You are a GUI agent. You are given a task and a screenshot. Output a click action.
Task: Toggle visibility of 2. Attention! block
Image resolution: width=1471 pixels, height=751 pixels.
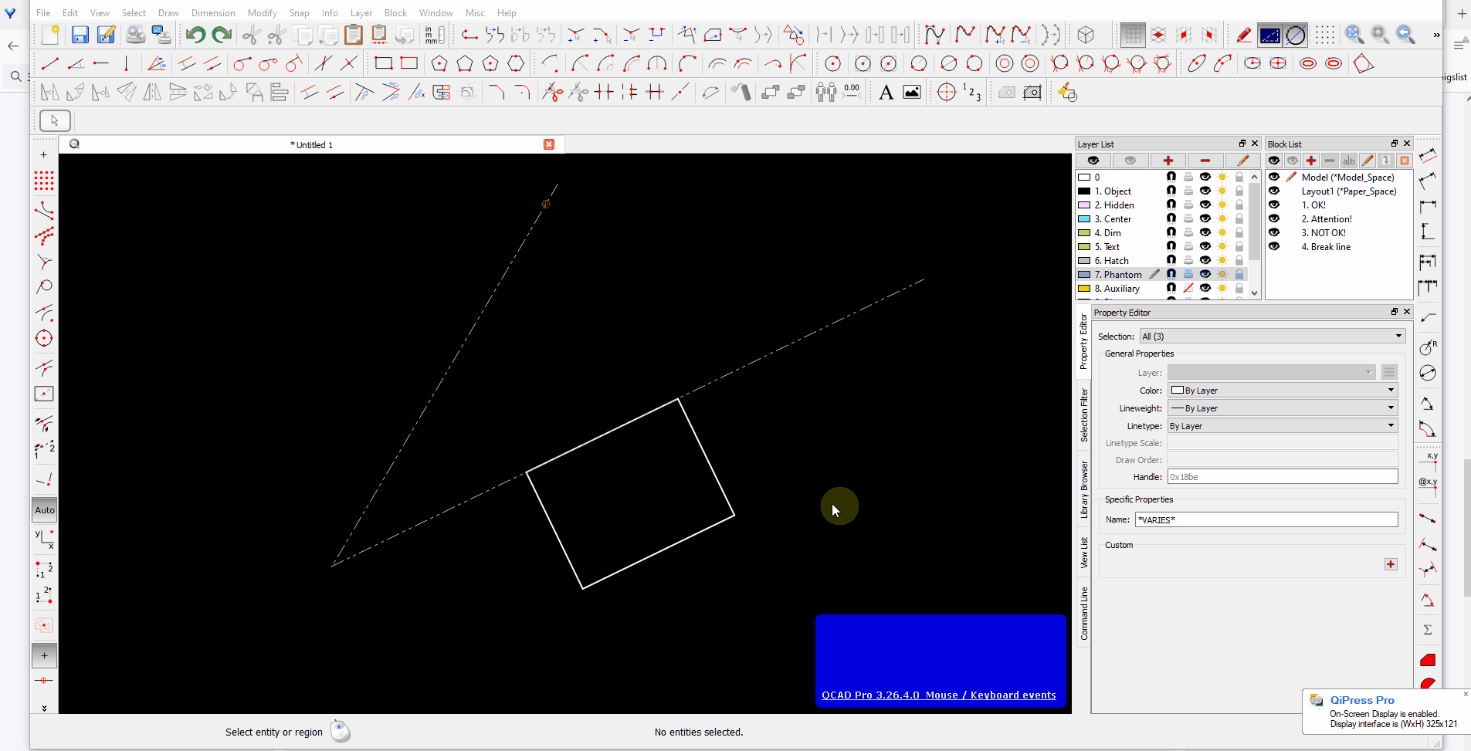tap(1274, 219)
